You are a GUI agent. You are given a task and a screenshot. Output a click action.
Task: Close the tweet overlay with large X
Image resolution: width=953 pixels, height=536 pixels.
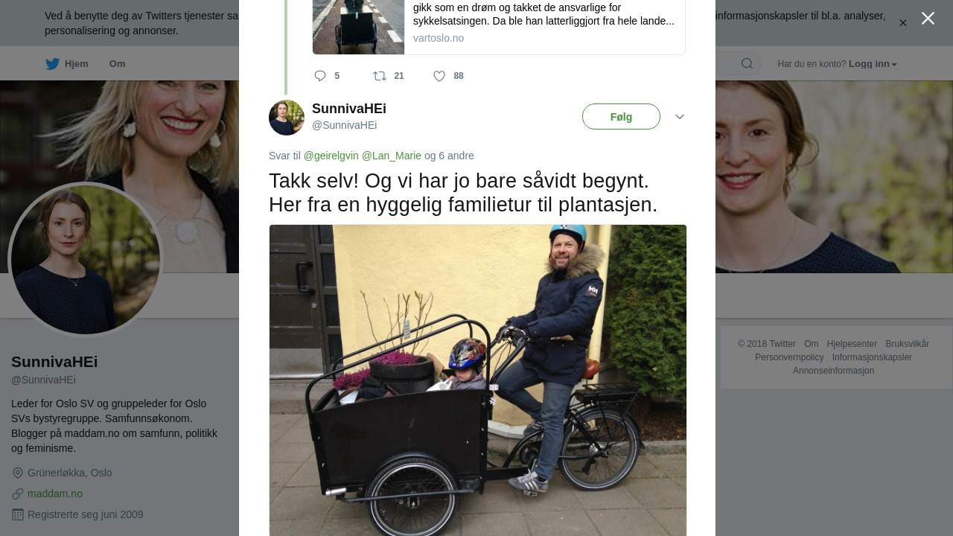[x=928, y=19]
